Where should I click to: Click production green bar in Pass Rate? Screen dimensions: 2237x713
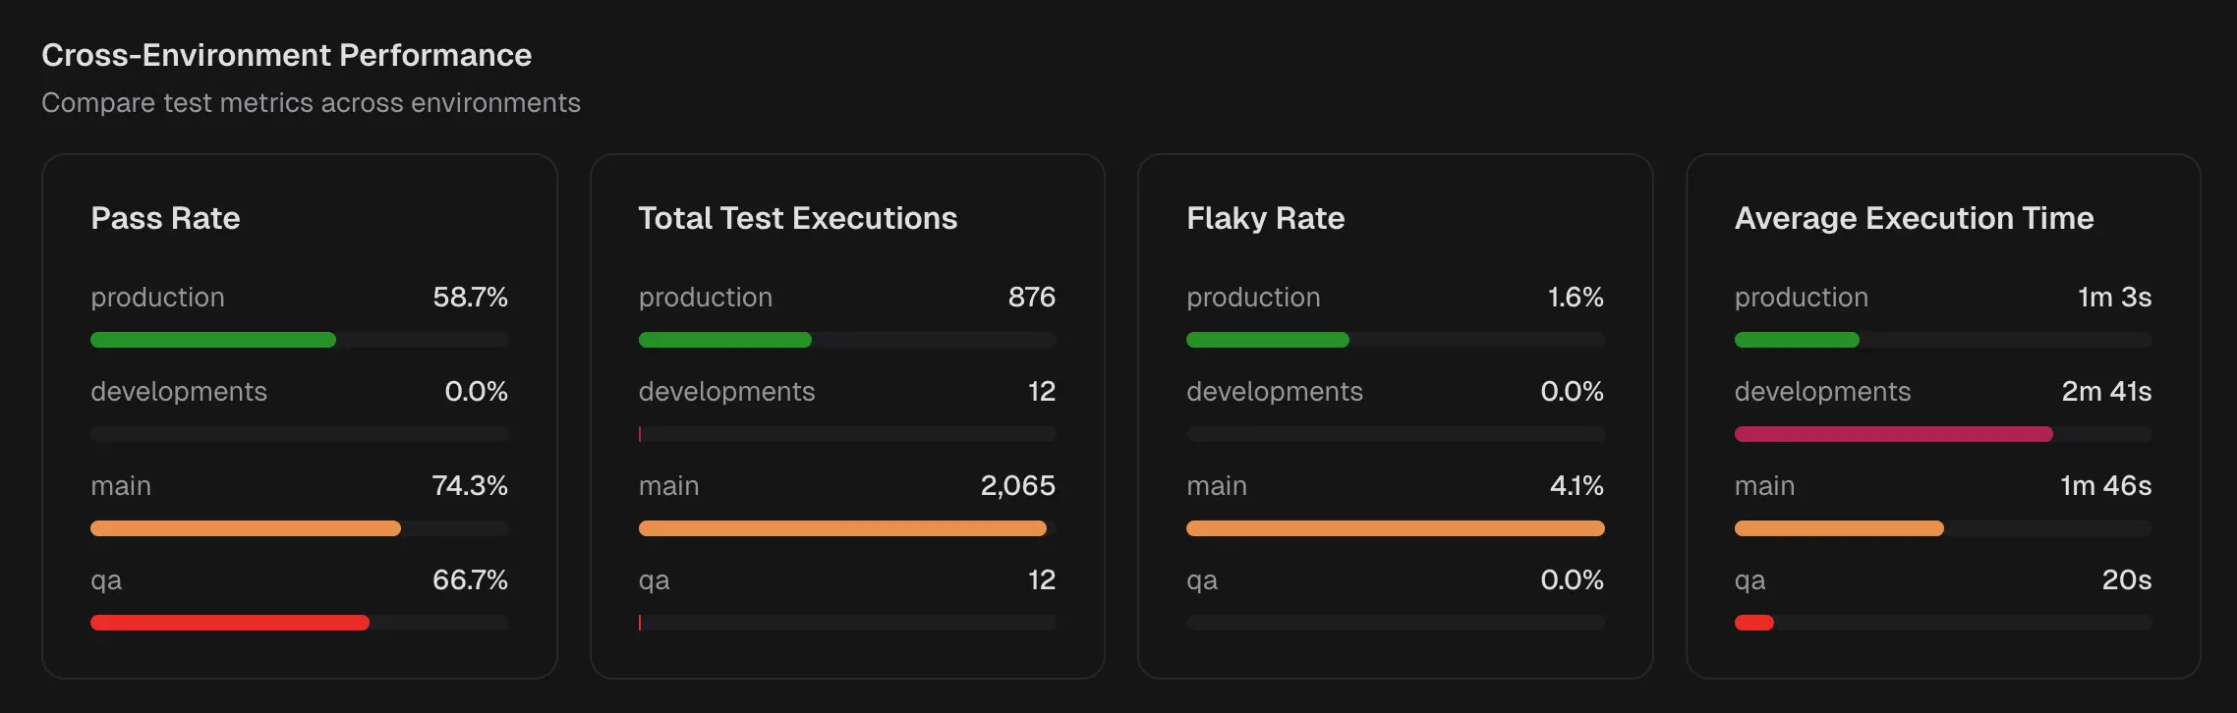[x=213, y=340]
